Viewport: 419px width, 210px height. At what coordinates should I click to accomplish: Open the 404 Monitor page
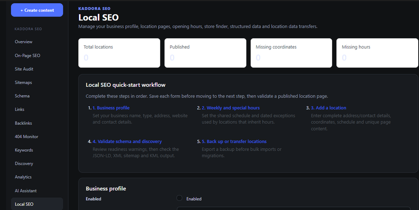[27, 136]
